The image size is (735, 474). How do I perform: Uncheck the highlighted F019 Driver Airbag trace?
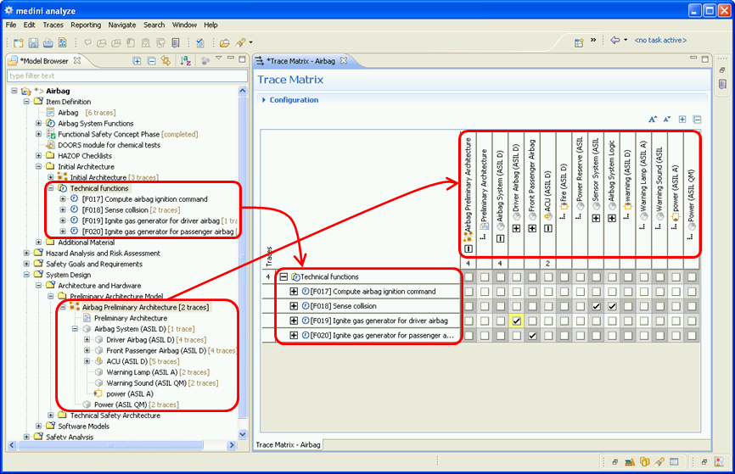point(515,321)
